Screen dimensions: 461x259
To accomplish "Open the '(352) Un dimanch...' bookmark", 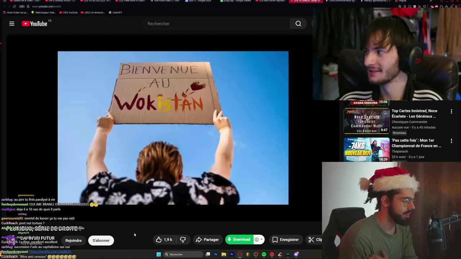I will (93, 13).
